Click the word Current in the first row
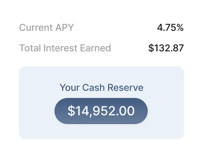 tap(36, 28)
